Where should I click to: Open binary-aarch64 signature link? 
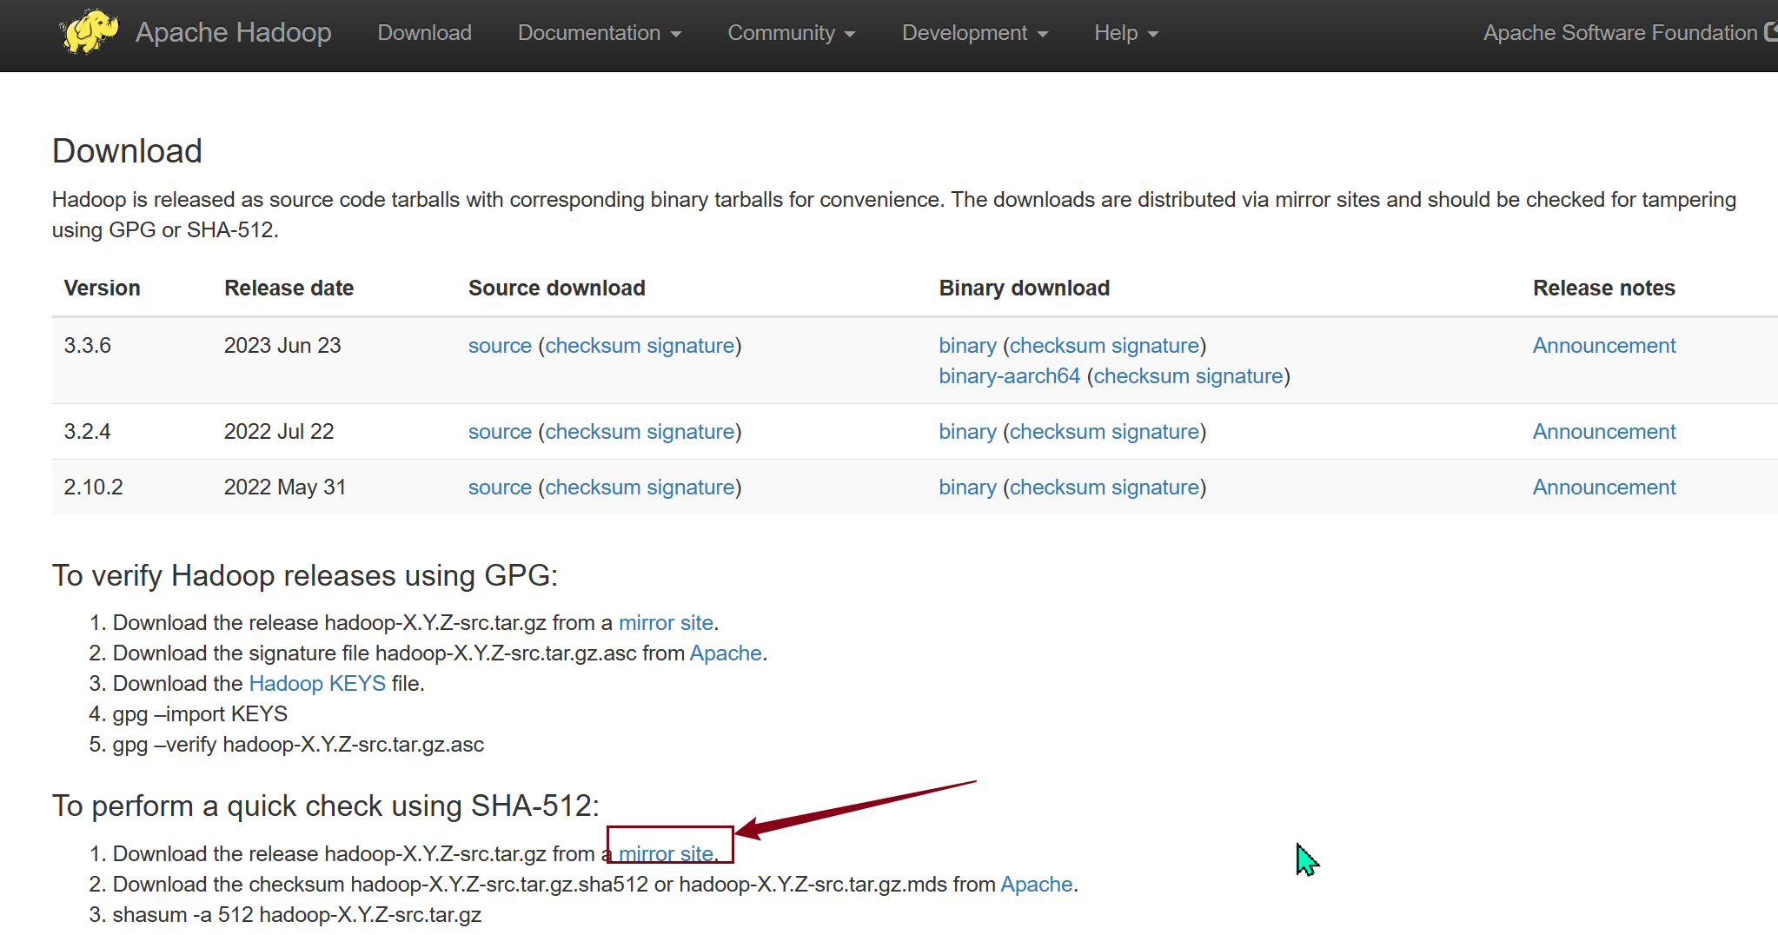click(1239, 376)
